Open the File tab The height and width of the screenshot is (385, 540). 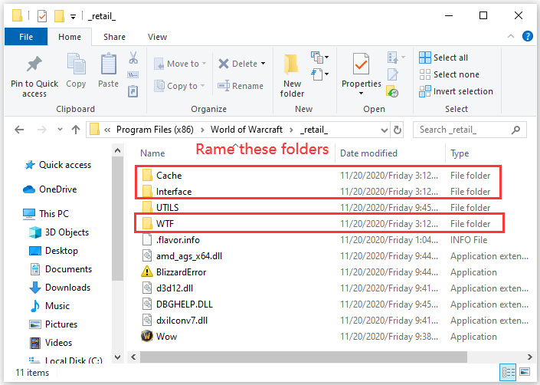(26, 37)
